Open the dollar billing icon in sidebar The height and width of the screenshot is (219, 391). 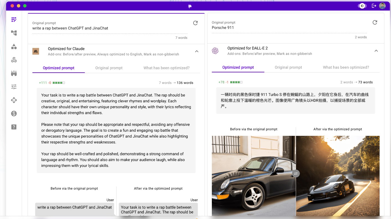pos(14,113)
